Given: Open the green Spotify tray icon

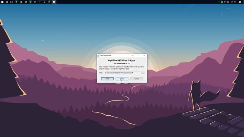Looking at the screenshot, I should (x=222, y=2).
